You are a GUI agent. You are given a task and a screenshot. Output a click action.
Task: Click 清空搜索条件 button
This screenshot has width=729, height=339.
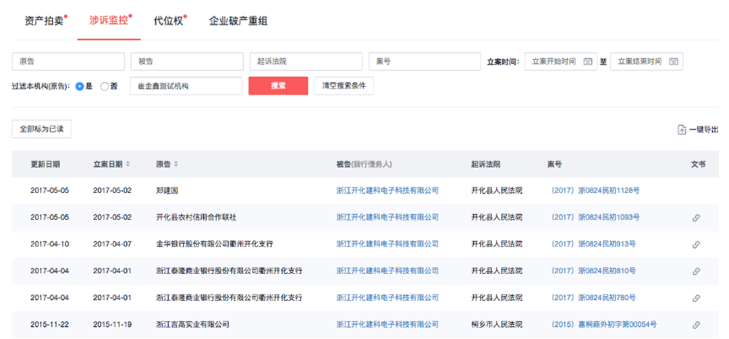[x=344, y=86]
